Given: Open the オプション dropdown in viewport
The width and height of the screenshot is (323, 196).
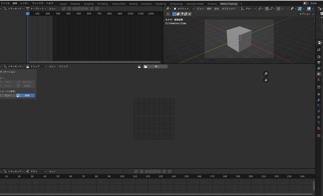Looking at the screenshot, I should coord(306,14).
